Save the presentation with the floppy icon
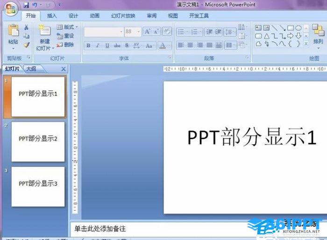This screenshot has width=327, height=240. 26,5
